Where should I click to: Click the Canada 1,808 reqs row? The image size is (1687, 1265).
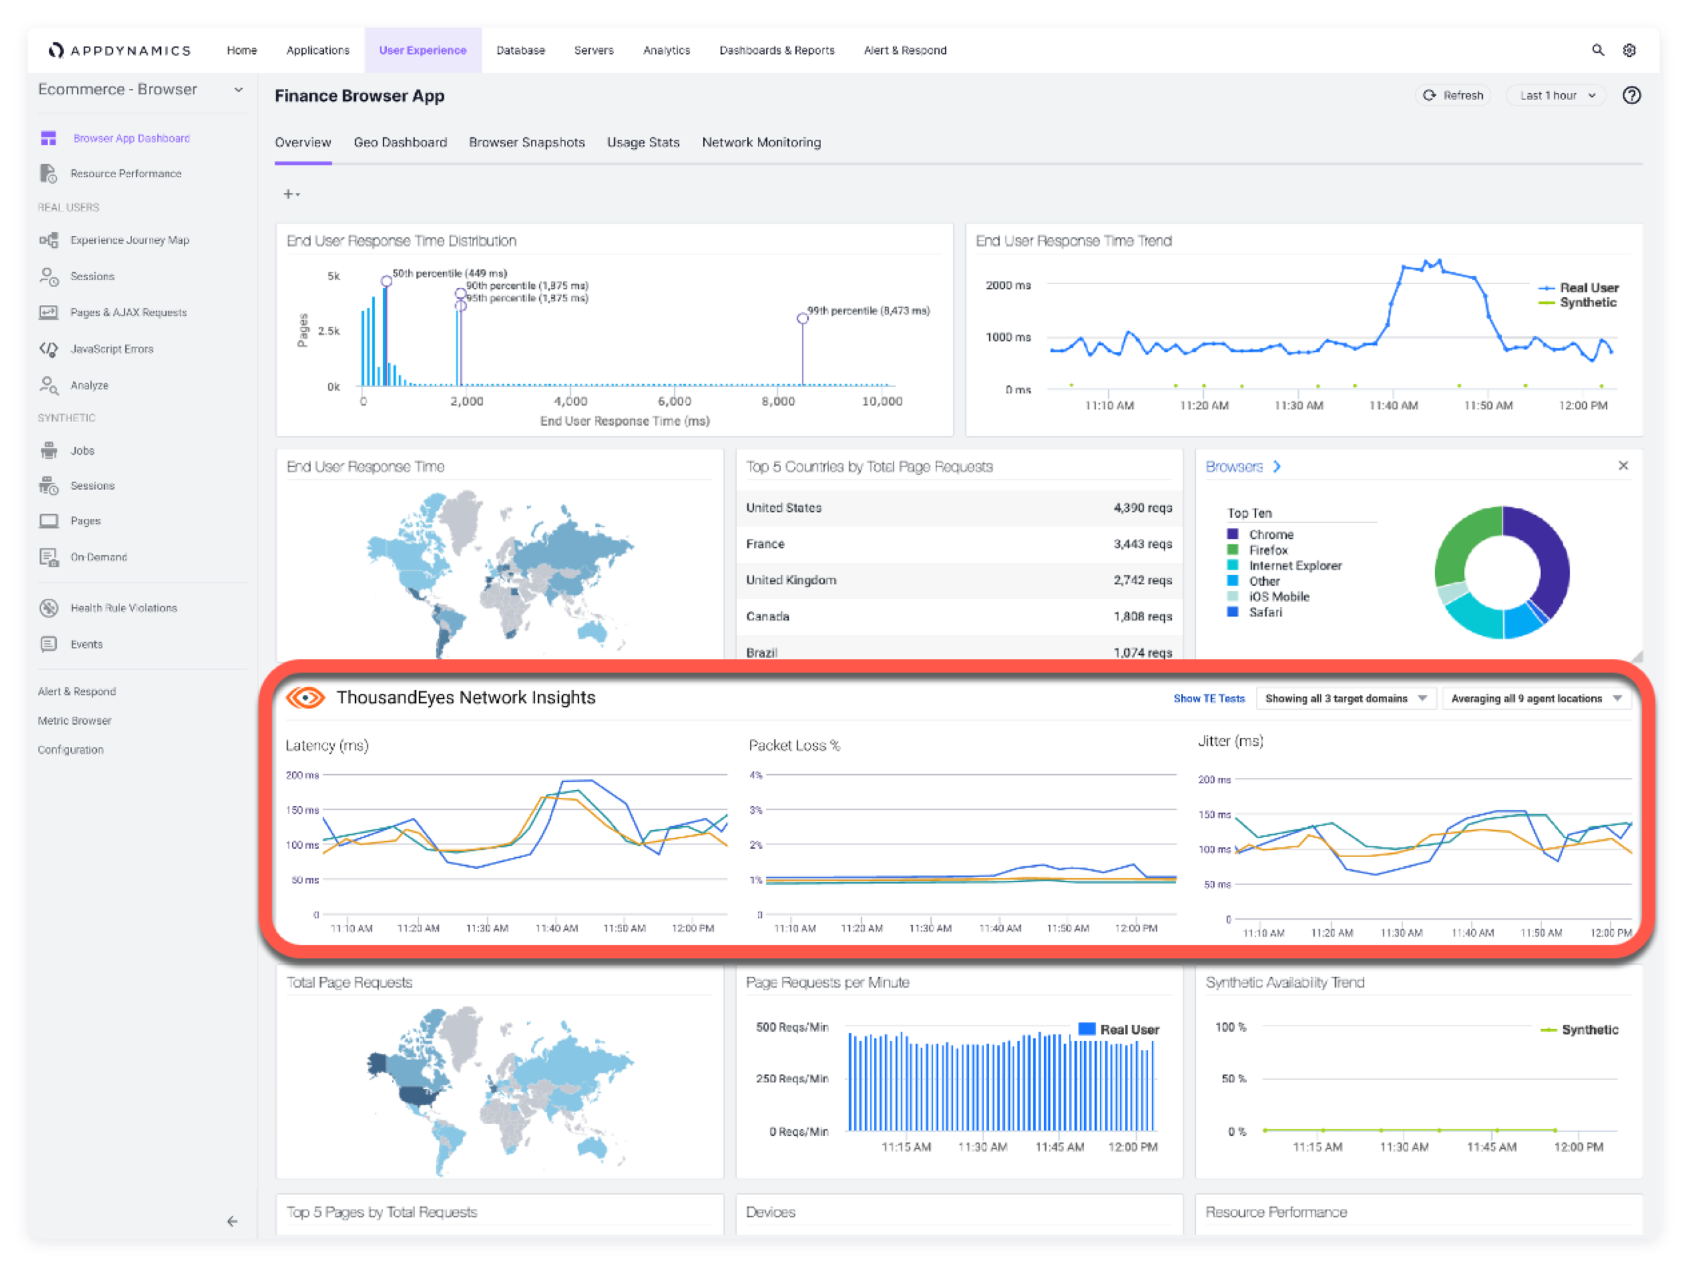[959, 616]
